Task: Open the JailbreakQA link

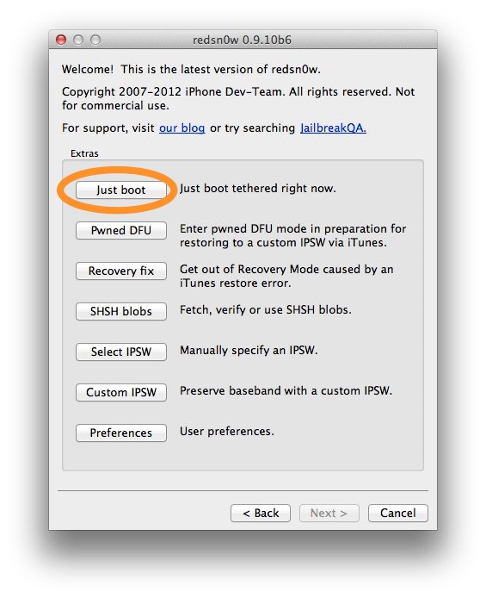Action: pyautogui.click(x=333, y=128)
